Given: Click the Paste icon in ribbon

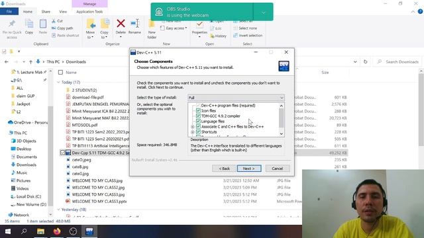Looking at the screenshot, I should click(x=42, y=24).
